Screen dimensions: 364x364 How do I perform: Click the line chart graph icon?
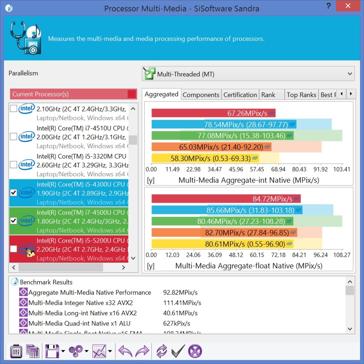[99, 351]
